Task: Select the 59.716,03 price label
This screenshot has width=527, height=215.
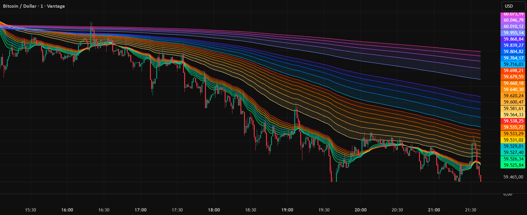Action: [513, 64]
